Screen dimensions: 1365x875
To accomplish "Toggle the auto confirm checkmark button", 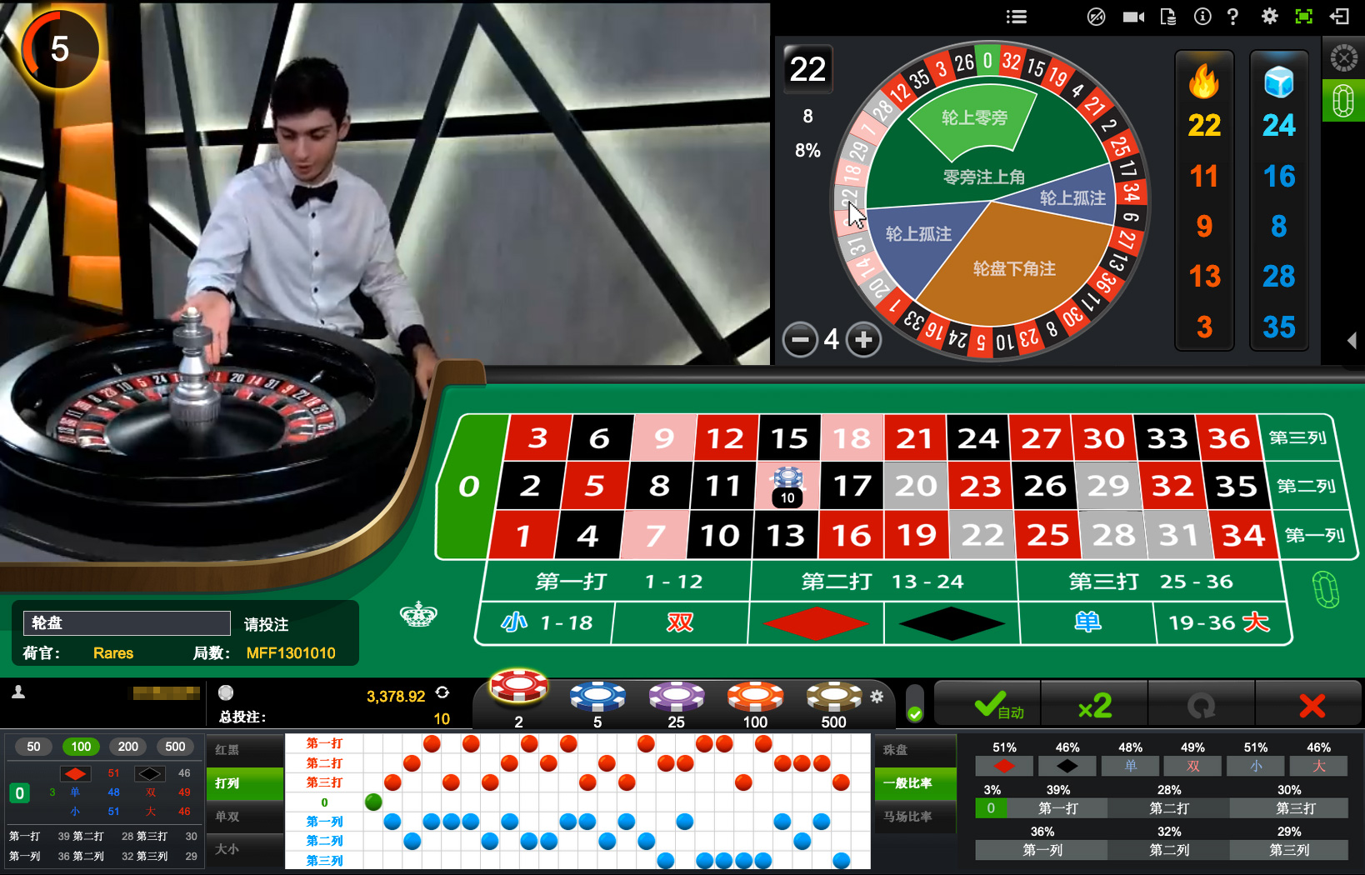I will click(x=989, y=706).
